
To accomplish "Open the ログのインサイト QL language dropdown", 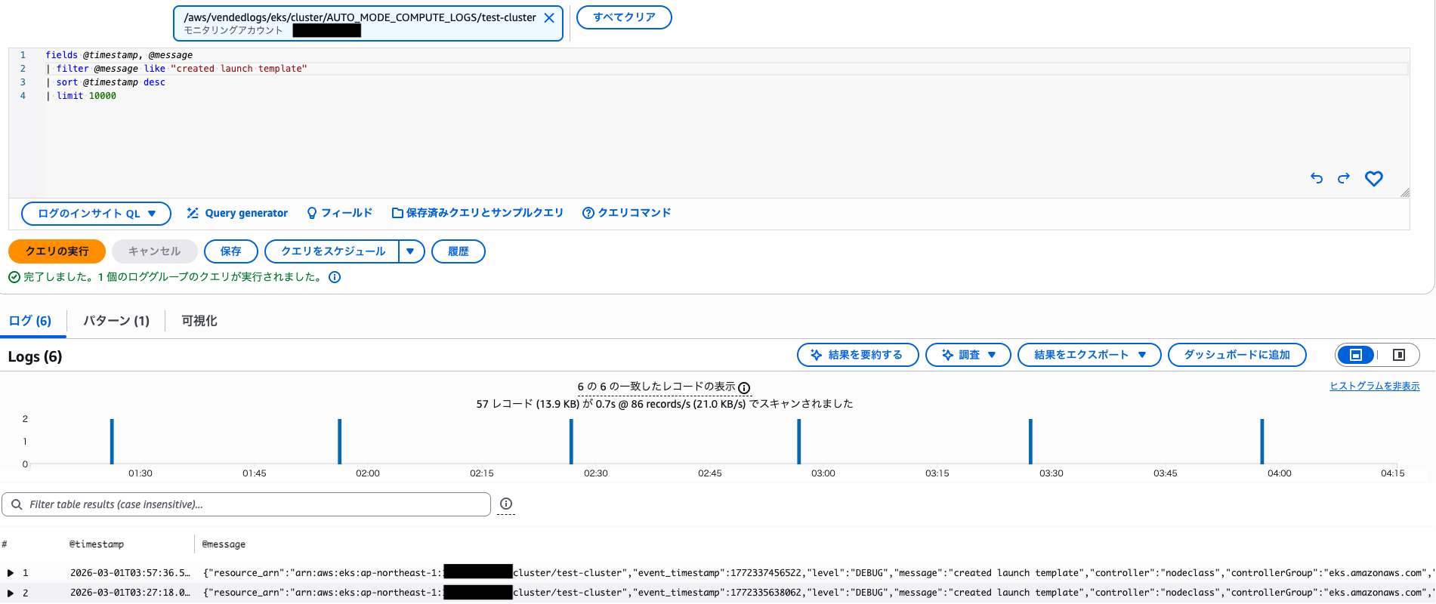I will (97, 214).
